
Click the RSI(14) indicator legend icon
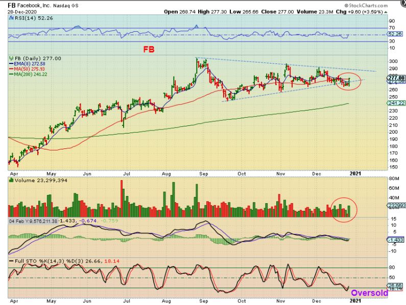[11, 18]
